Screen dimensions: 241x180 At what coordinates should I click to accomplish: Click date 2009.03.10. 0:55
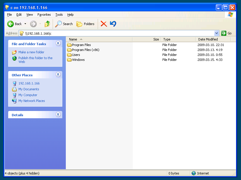pos(210,55)
